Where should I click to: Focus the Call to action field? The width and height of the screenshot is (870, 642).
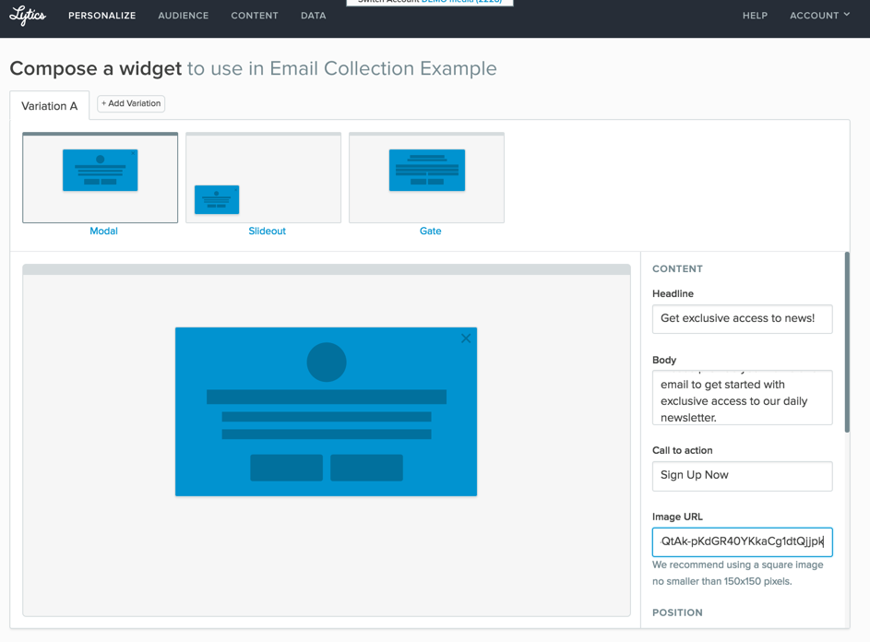[743, 476]
